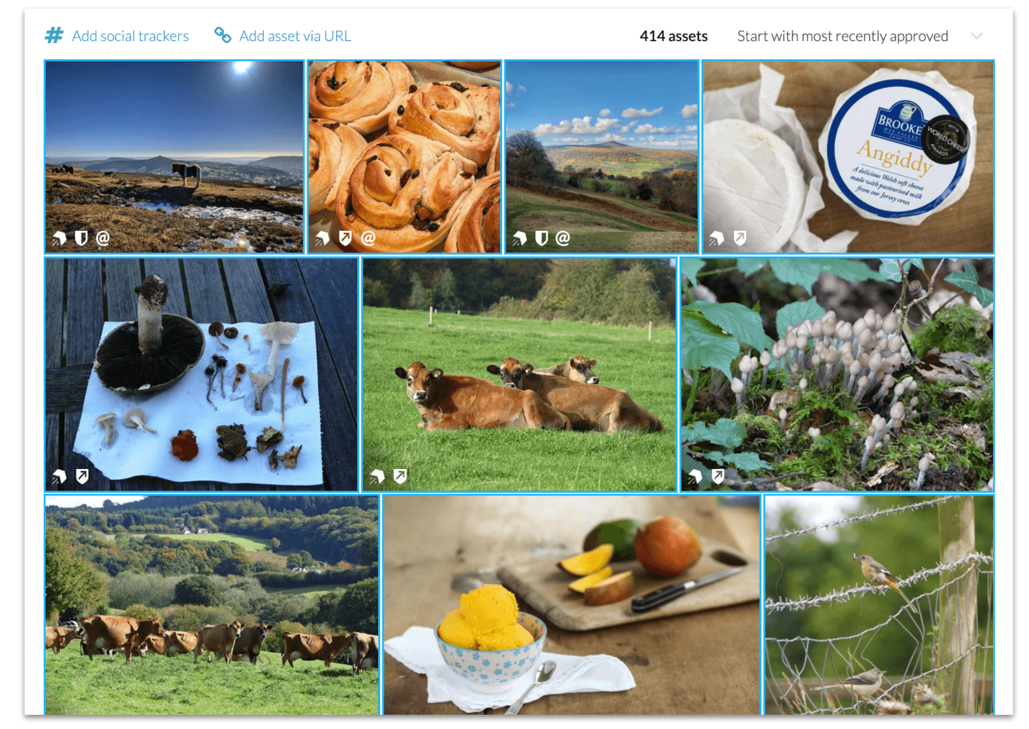Click the chain link icon beside Add asset via URL
The width and height of the screenshot is (1029, 729).
(x=222, y=35)
